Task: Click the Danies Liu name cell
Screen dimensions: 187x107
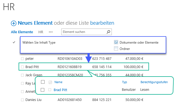Action: coord(33,100)
